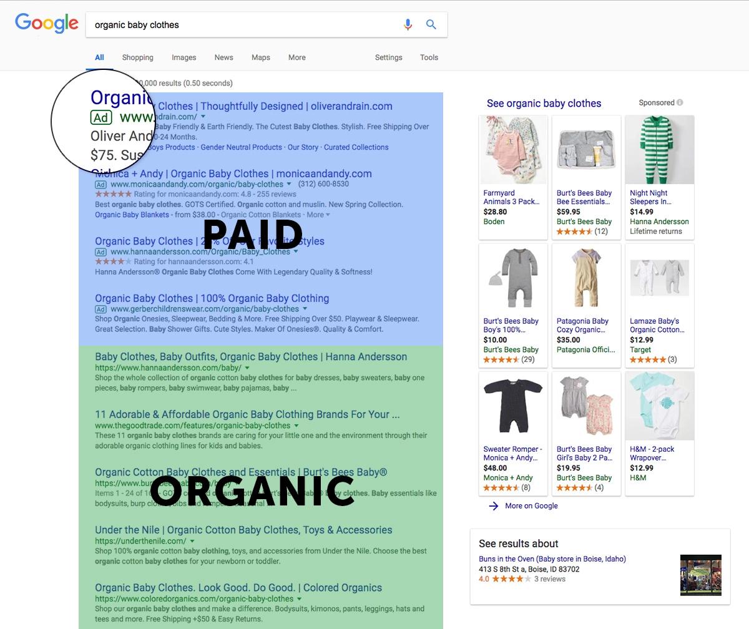The height and width of the screenshot is (629, 749).
Task: Open the News tab
Action: [223, 57]
